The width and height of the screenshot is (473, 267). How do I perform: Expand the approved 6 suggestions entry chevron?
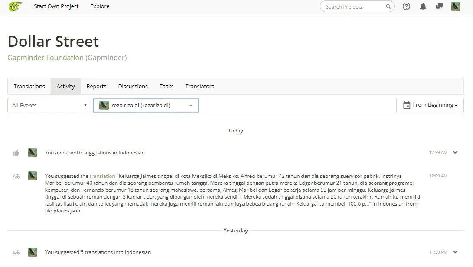pyautogui.click(x=455, y=152)
